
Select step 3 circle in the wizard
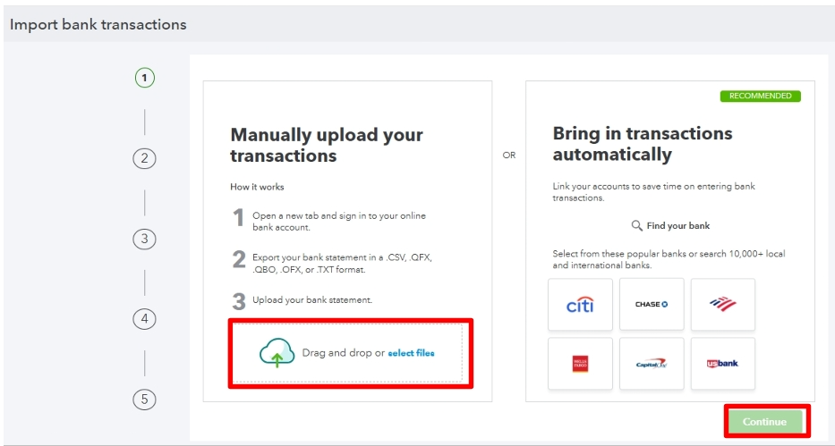coord(144,239)
